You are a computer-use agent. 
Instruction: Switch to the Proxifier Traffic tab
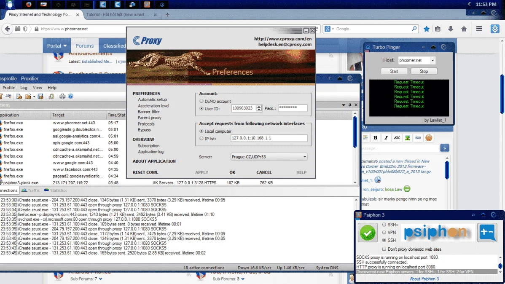pyautogui.click(x=31, y=190)
